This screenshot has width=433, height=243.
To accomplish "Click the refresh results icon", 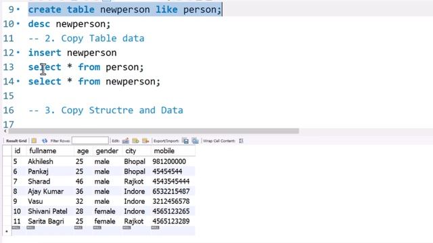I will 45,141.
